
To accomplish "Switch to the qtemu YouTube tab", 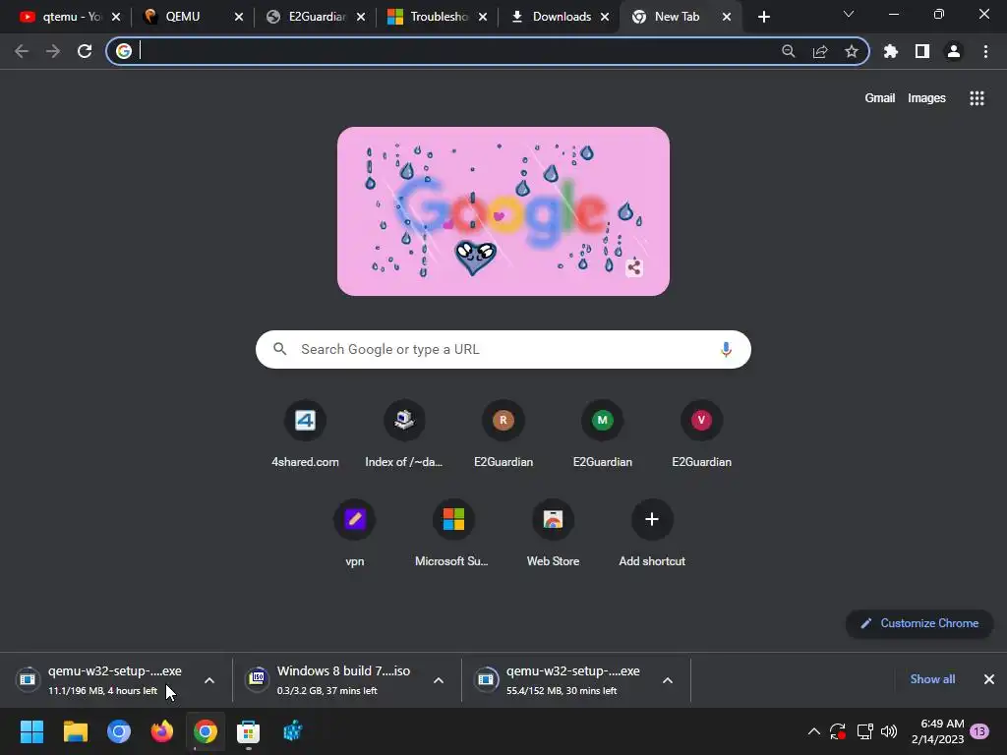I will [71, 17].
